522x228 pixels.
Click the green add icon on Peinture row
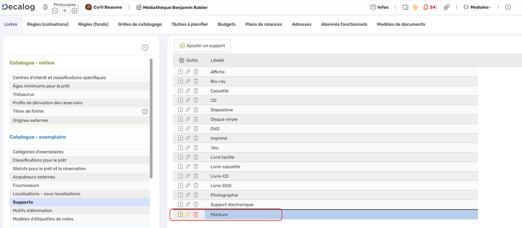click(x=181, y=214)
